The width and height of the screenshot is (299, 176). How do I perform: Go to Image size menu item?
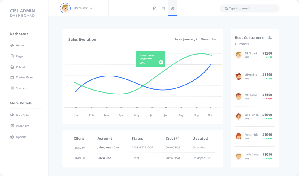[22, 126]
